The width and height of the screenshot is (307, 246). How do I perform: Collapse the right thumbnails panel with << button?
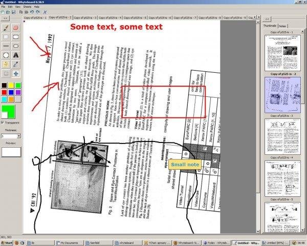click(x=267, y=19)
